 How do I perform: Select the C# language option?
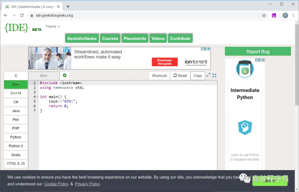pos(16,102)
